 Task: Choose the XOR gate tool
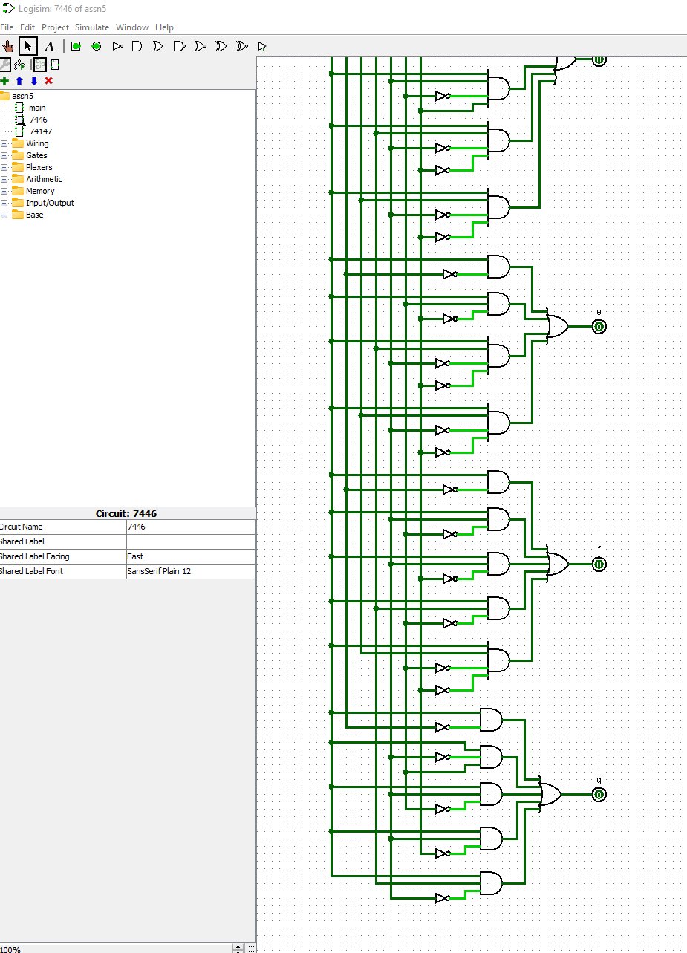[221, 46]
